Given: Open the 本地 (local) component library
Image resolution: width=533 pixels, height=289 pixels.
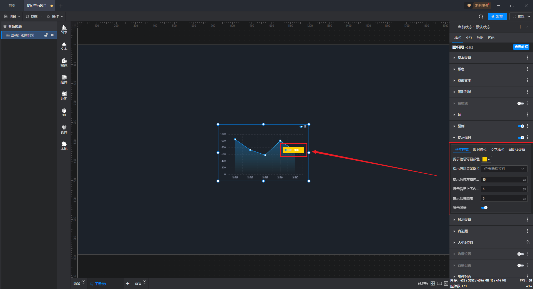Looking at the screenshot, I should (64, 146).
